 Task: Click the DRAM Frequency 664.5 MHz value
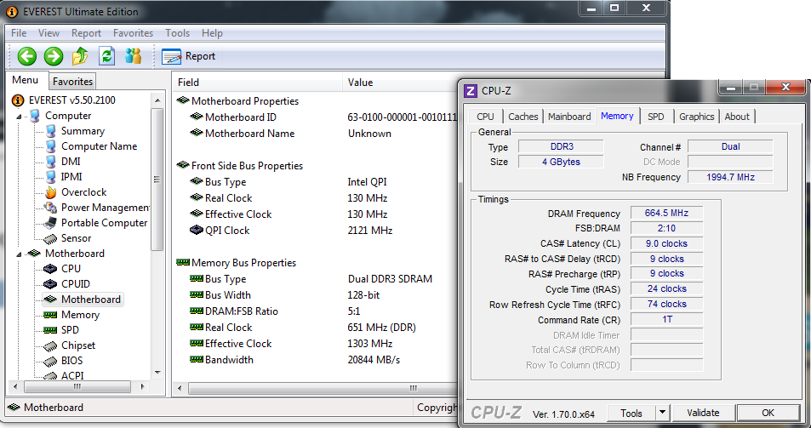pyautogui.click(x=666, y=213)
